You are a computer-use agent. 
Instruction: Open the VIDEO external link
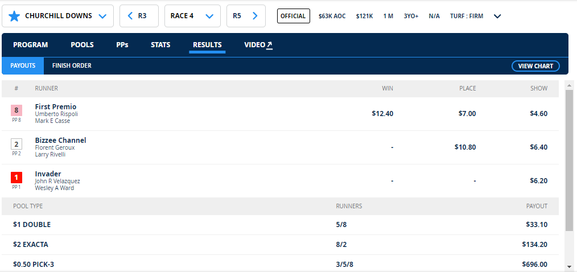(x=258, y=45)
